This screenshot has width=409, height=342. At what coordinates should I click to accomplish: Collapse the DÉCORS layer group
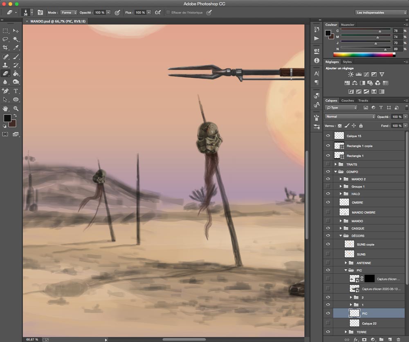(341, 236)
